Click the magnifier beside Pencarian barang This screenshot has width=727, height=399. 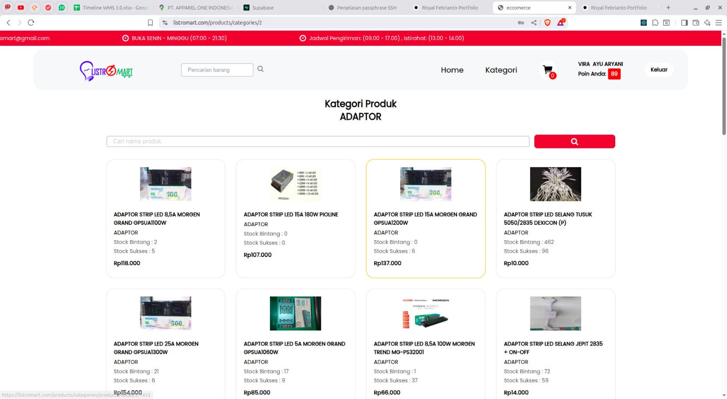pos(260,69)
